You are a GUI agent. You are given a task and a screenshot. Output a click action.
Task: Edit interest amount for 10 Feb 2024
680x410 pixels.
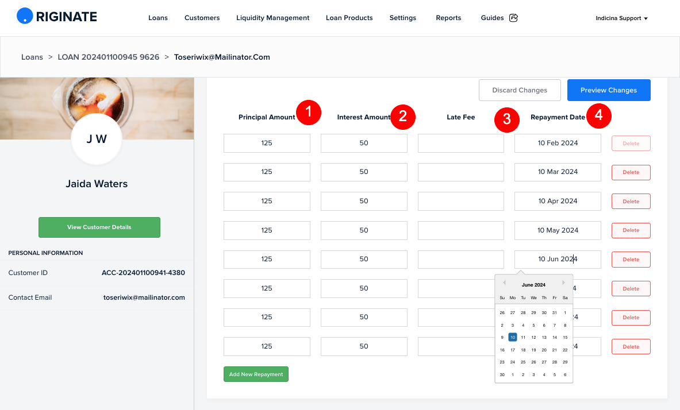364,143
